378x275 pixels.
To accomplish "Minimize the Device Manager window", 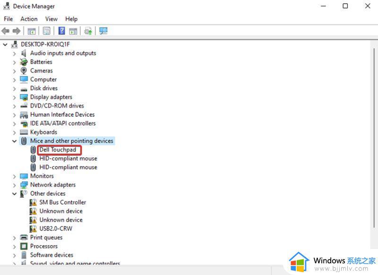I will pyautogui.click(x=323, y=6).
